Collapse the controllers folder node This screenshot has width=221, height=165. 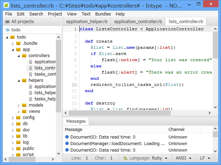pyautogui.click(x=19, y=56)
